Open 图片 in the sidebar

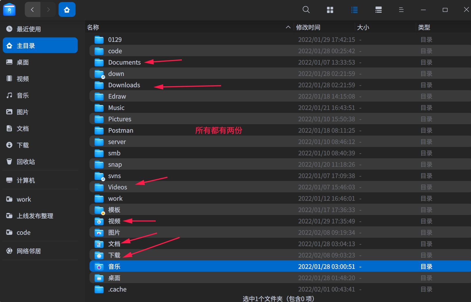click(40, 112)
